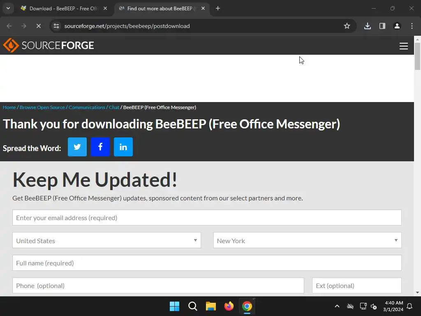Share on Facebook
This screenshot has height=316, width=421.
100,147
